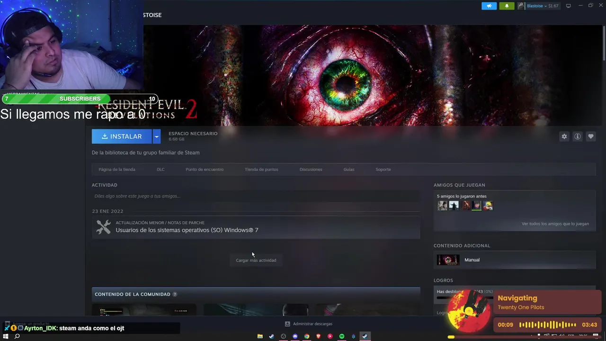Open first friend avatar in Amigos que juegan
The image size is (606, 341).
point(442,206)
